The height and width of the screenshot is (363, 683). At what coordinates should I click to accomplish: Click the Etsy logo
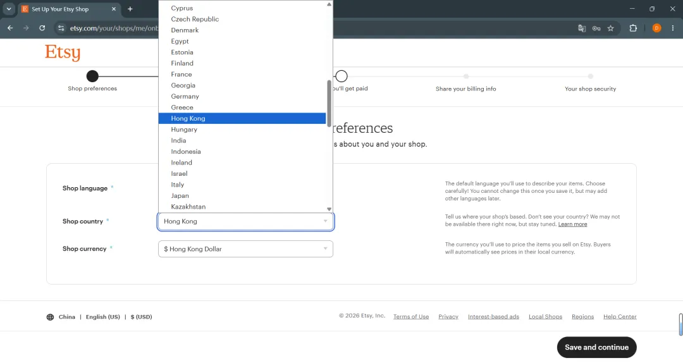(x=63, y=52)
